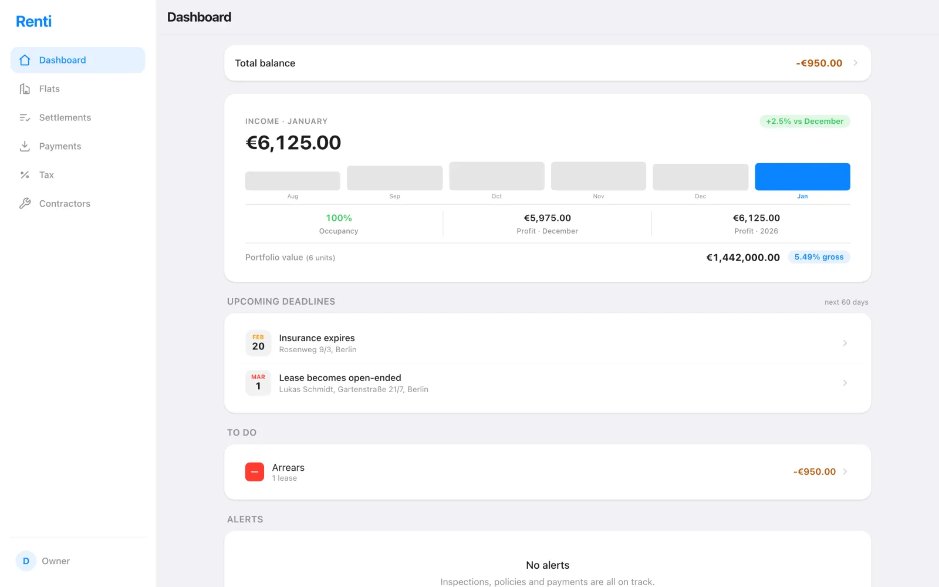Image resolution: width=939 pixels, height=587 pixels.
Task: Click the +2.5% vs December badge
Action: [805, 122]
